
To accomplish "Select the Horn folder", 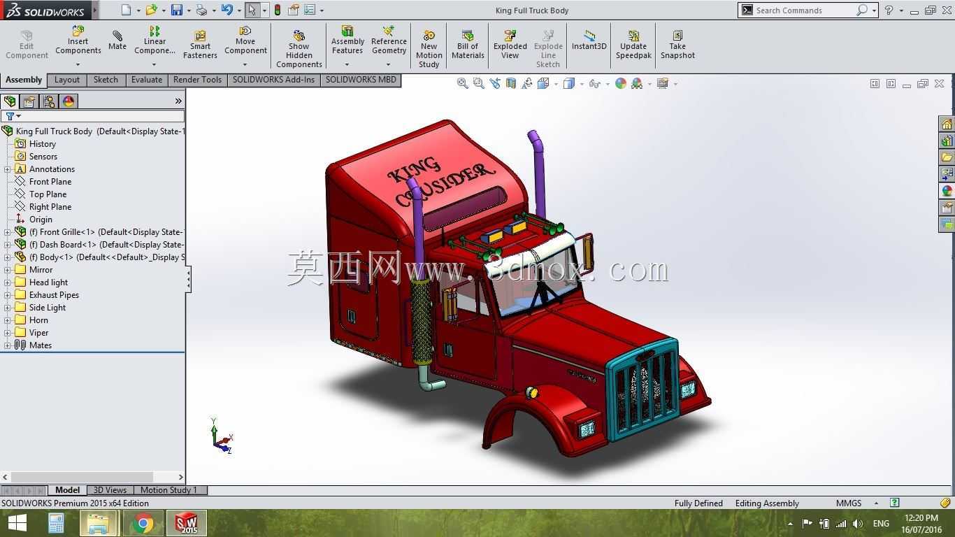I will 38,320.
